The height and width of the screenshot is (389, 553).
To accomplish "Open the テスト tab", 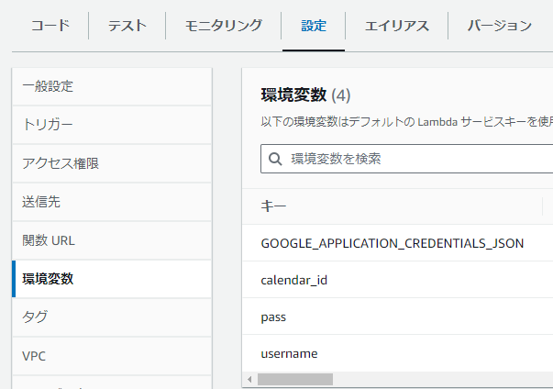I will click(x=127, y=26).
